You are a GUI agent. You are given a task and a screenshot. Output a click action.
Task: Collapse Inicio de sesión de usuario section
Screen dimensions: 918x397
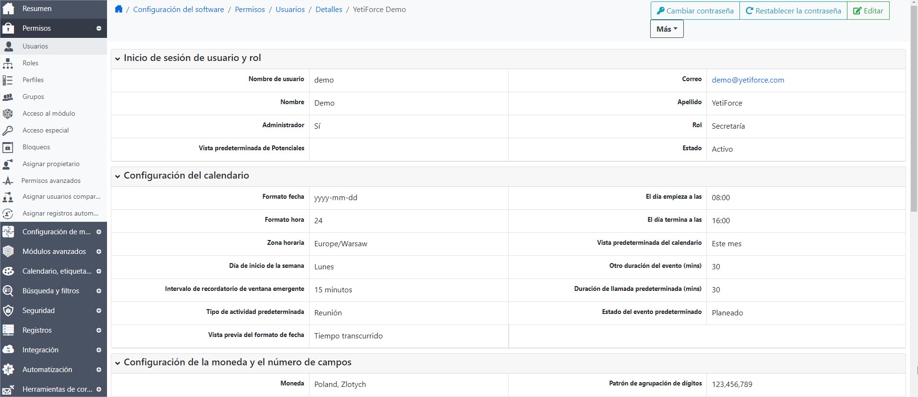click(118, 58)
